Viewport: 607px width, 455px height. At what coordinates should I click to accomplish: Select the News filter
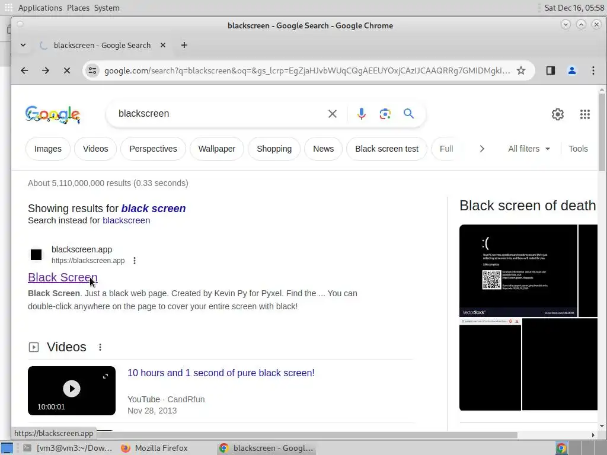[323, 149]
